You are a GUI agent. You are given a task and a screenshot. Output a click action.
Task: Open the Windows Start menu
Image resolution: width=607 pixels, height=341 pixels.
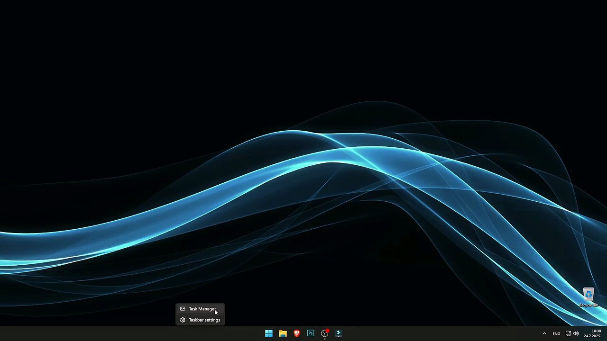click(269, 333)
